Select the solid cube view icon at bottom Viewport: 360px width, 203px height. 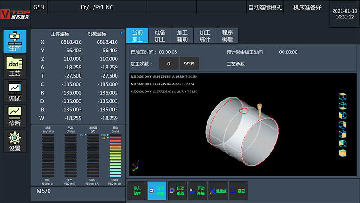click(342, 153)
